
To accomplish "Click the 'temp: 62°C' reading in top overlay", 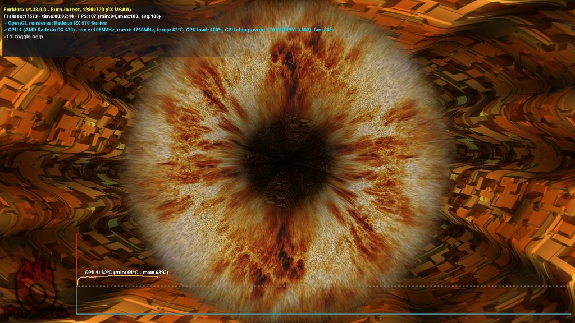I will click(x=170, y=30).
